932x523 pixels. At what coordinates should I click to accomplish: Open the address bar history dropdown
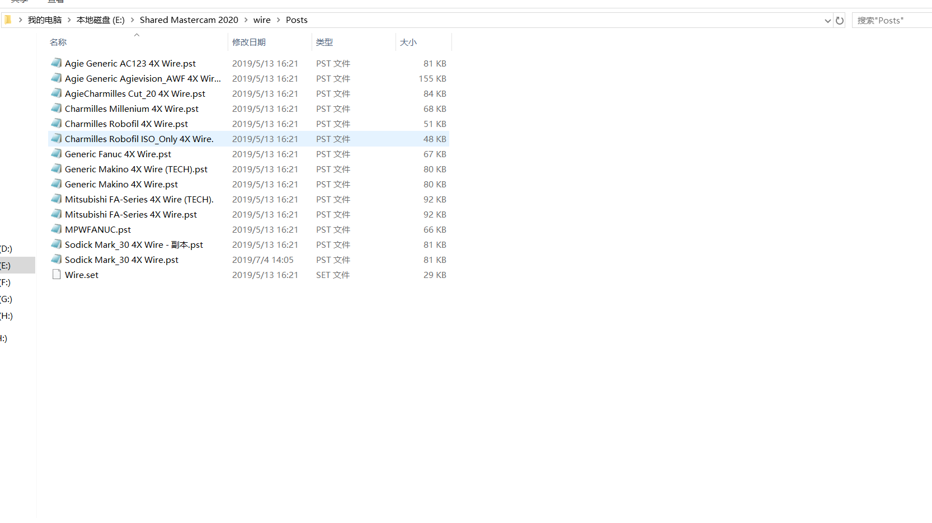[827, 21]
